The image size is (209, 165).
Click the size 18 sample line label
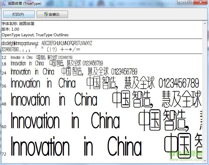pyautogui.click(x=4, y=64)
